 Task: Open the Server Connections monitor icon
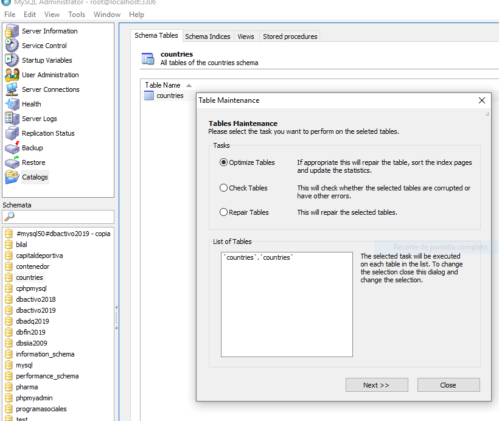click(x=12, y=89)
